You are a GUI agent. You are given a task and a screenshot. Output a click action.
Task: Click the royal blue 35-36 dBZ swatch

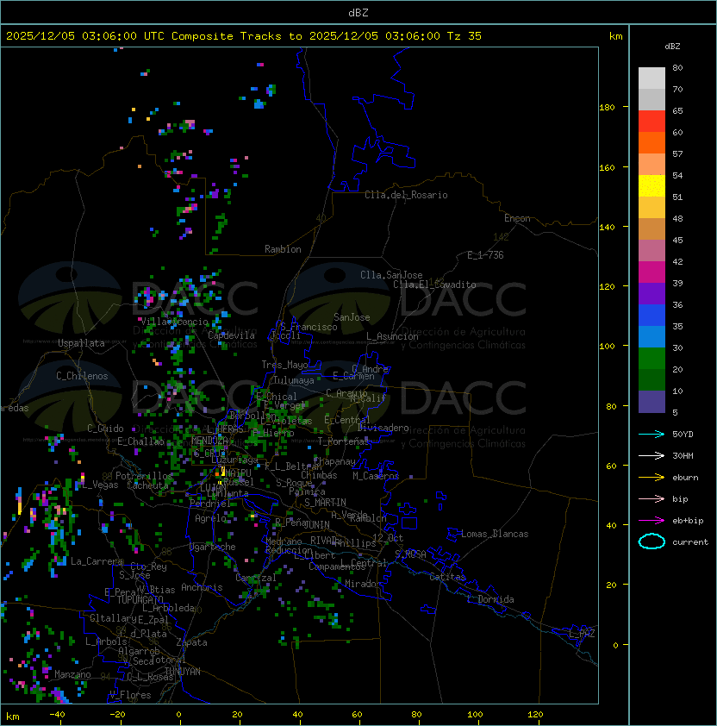click(652, 316)
